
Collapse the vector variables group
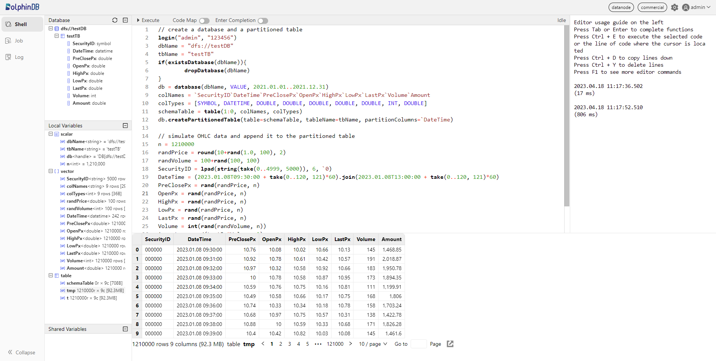click(51, 171)
